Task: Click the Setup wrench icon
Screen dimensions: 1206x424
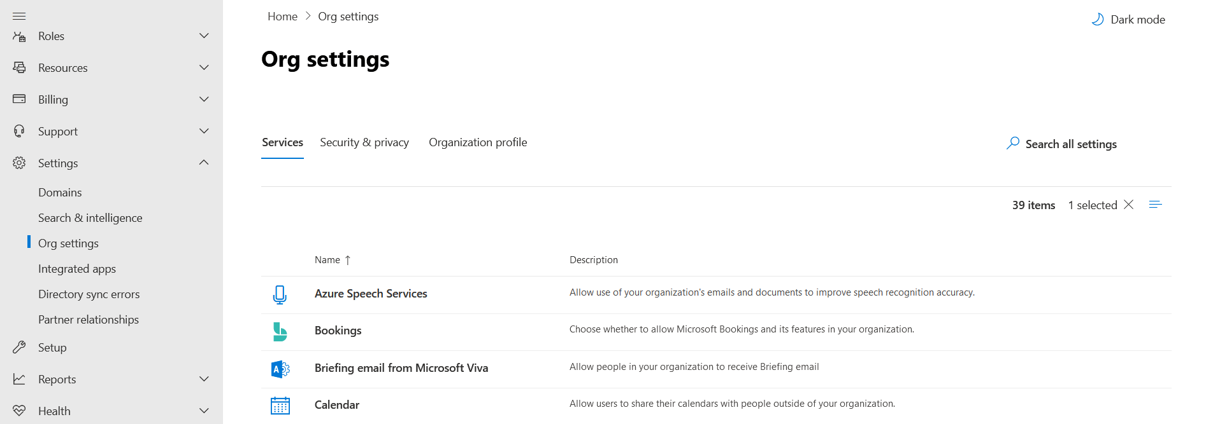Action: tap(19, 347)
